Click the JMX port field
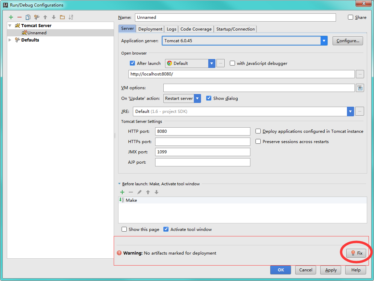The width and height of the screenshot is (374, 281). point(203,152)
